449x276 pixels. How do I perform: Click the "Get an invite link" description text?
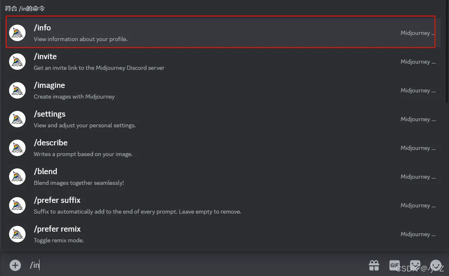[99, 68]
